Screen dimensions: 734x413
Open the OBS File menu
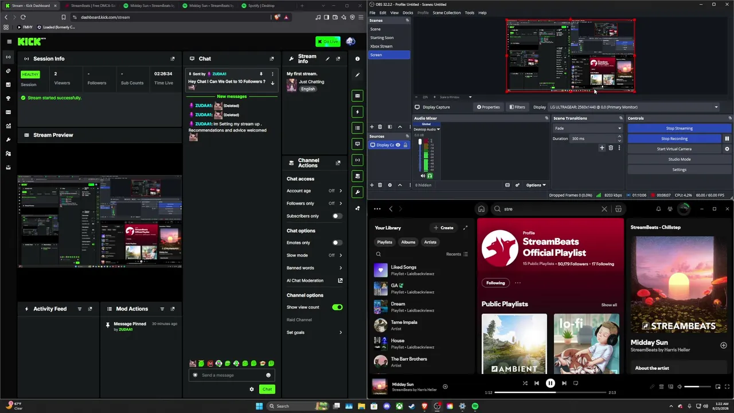point(372,13)
